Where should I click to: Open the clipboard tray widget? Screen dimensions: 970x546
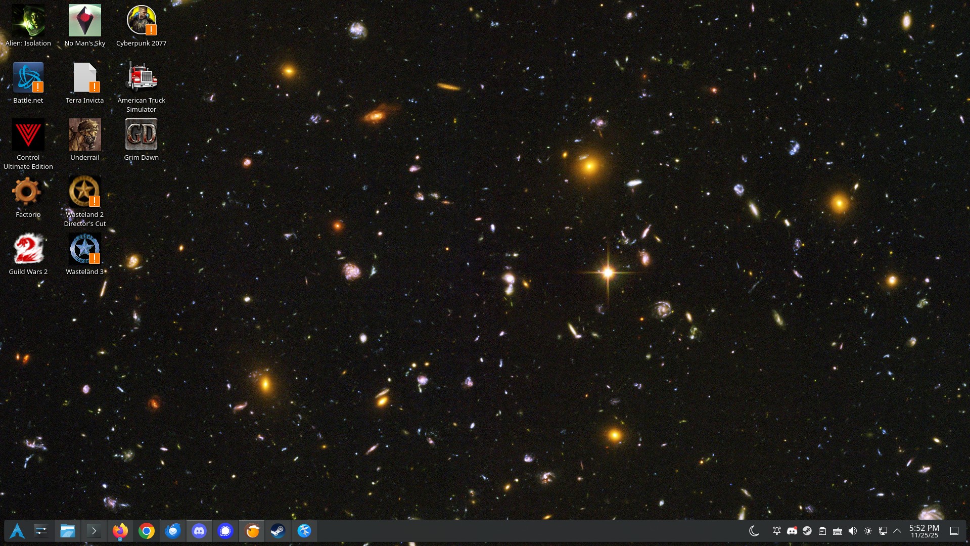click(x=822, y=531)
